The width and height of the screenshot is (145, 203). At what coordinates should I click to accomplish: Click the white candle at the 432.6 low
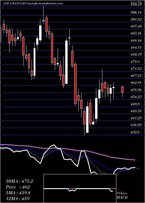click(x=87, y=119)
